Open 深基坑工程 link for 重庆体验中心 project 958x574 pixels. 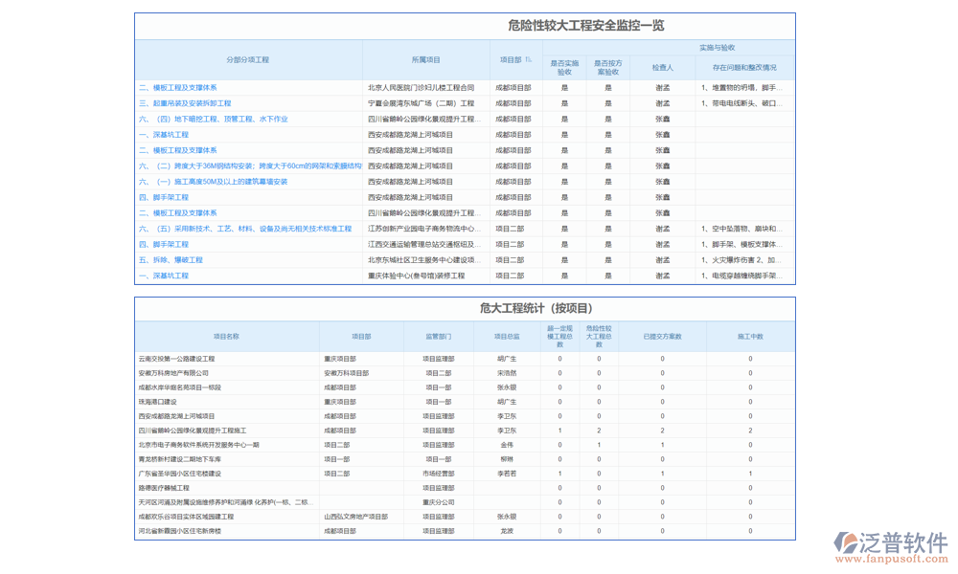pos(164,276)
